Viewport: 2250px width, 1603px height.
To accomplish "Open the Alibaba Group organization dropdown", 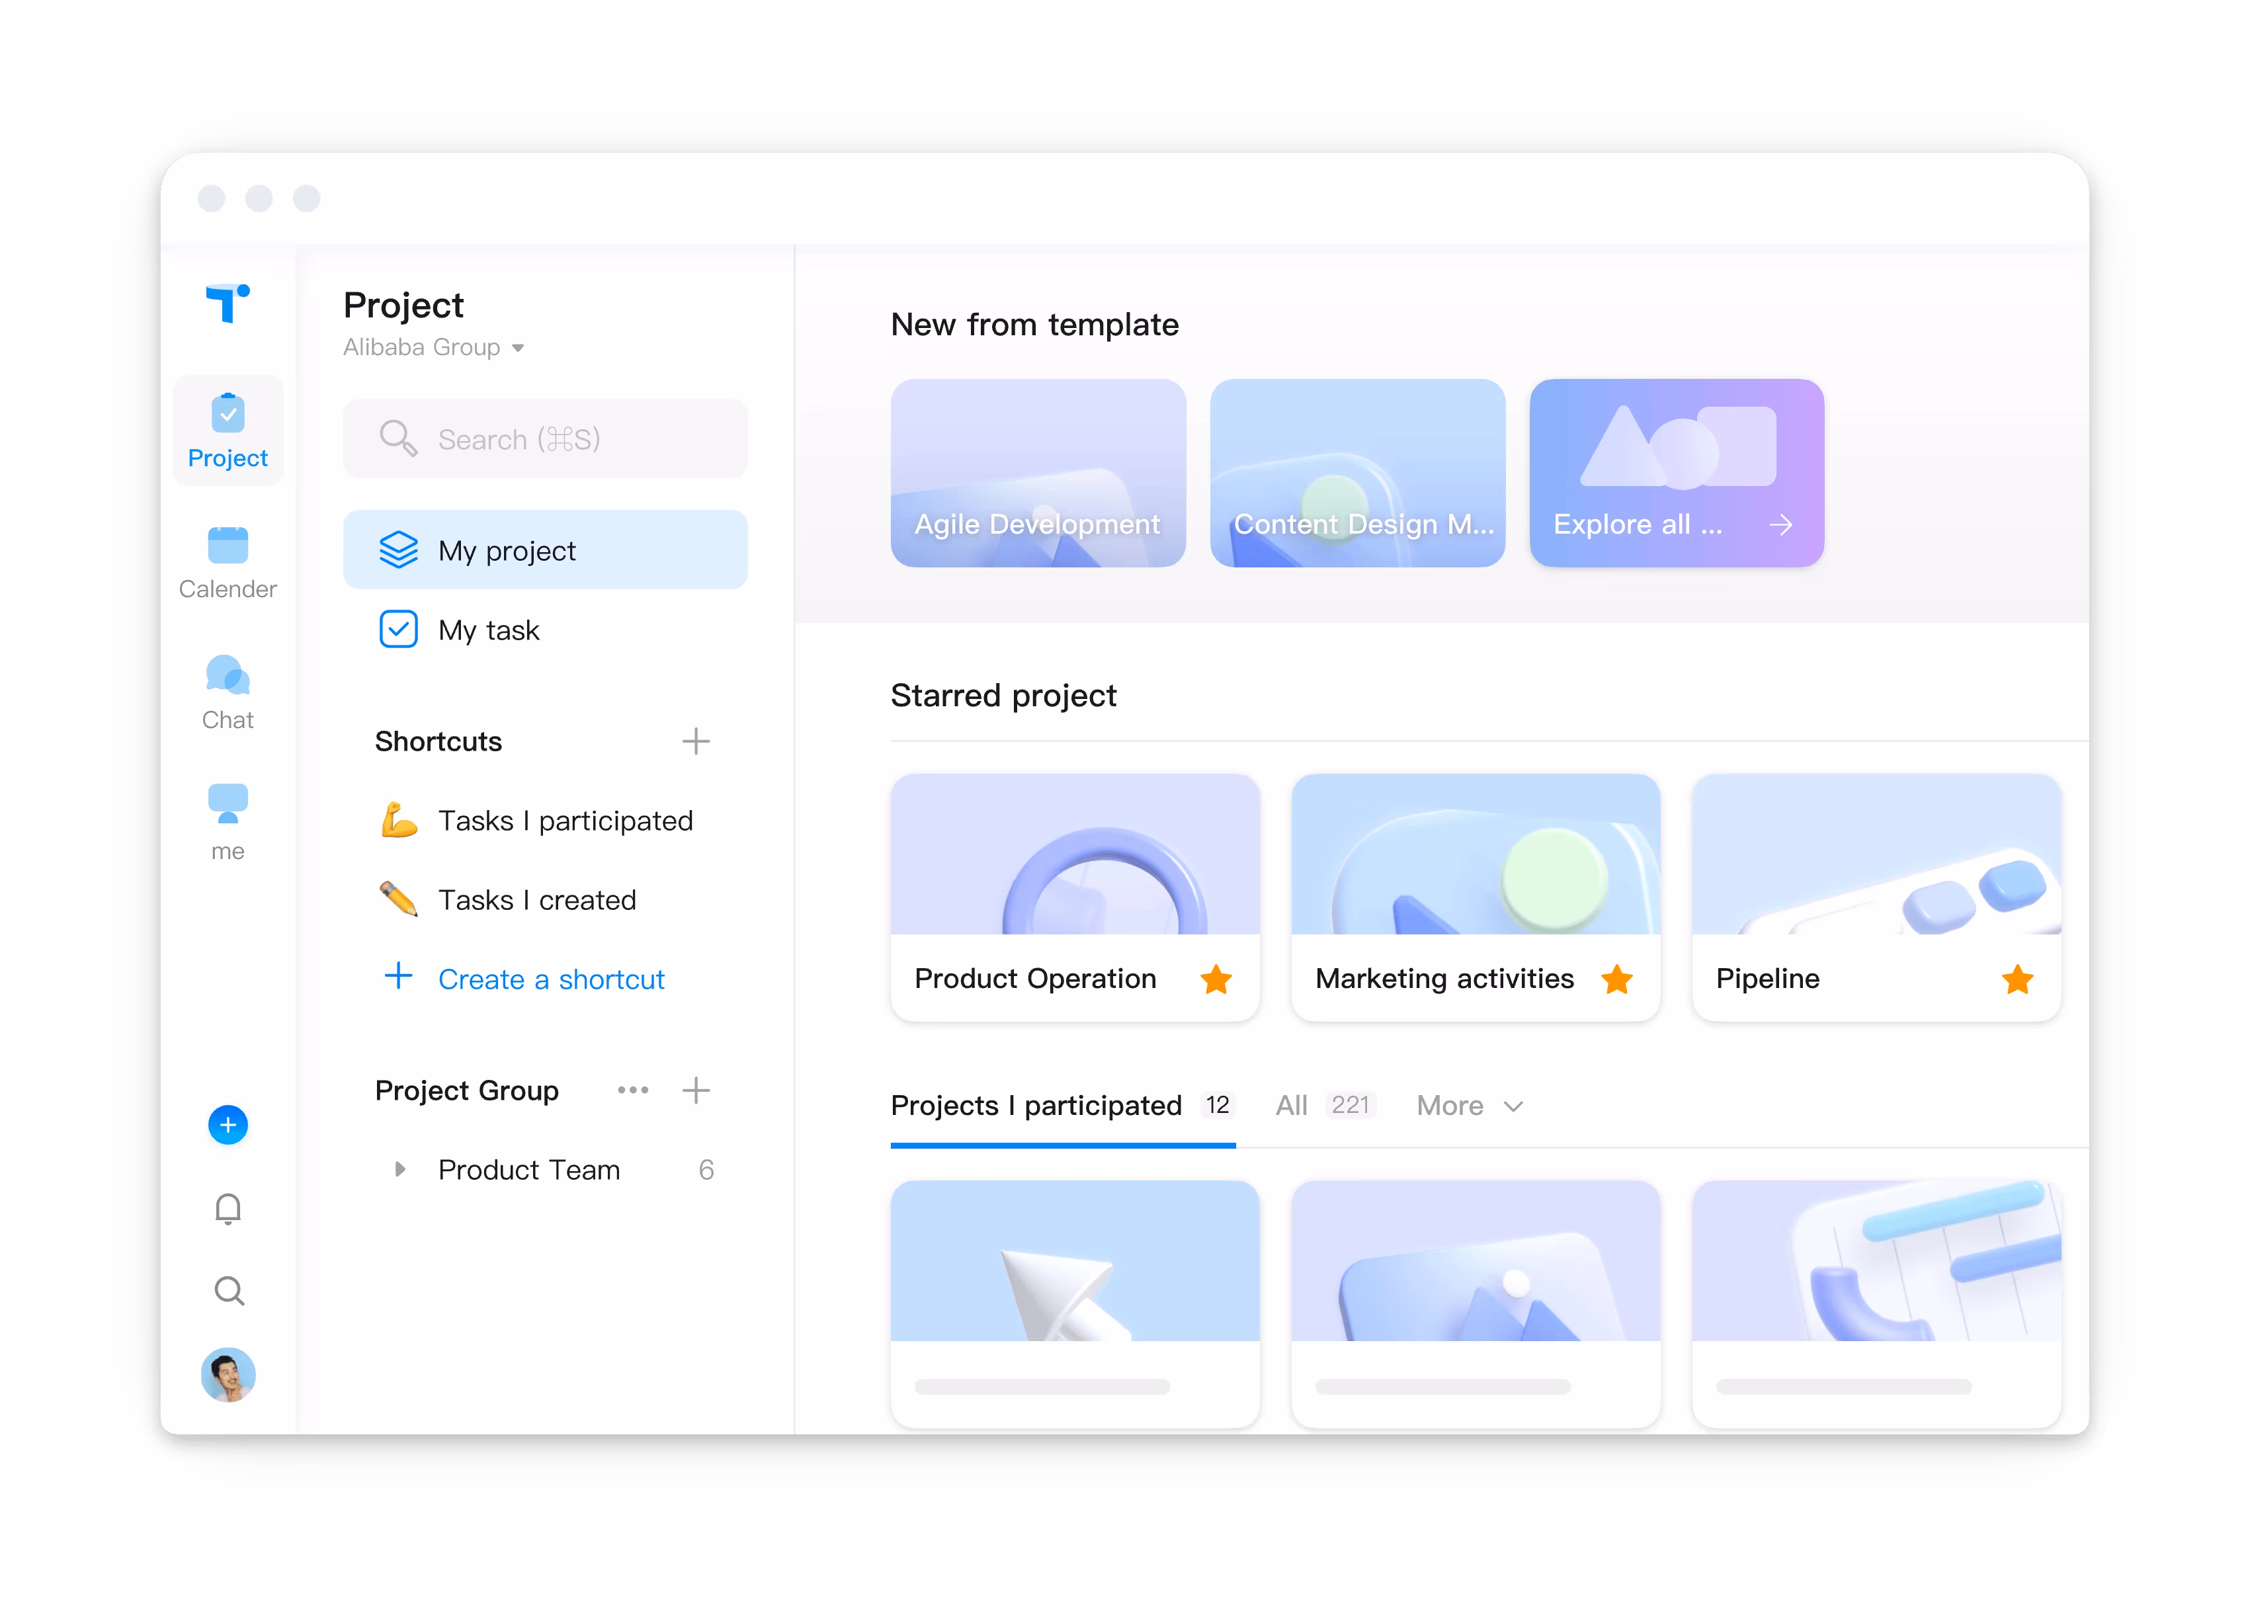I will pyautogui.click(x=435, y=347).
